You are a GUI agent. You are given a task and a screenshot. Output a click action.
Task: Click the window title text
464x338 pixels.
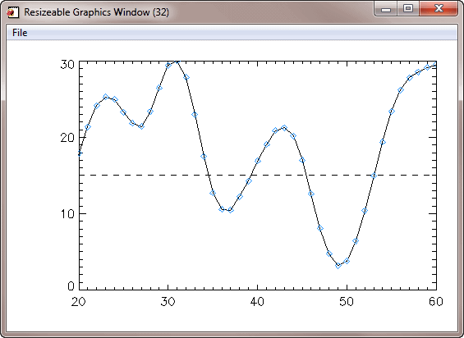pyautogui.click(x=96, y=12)
